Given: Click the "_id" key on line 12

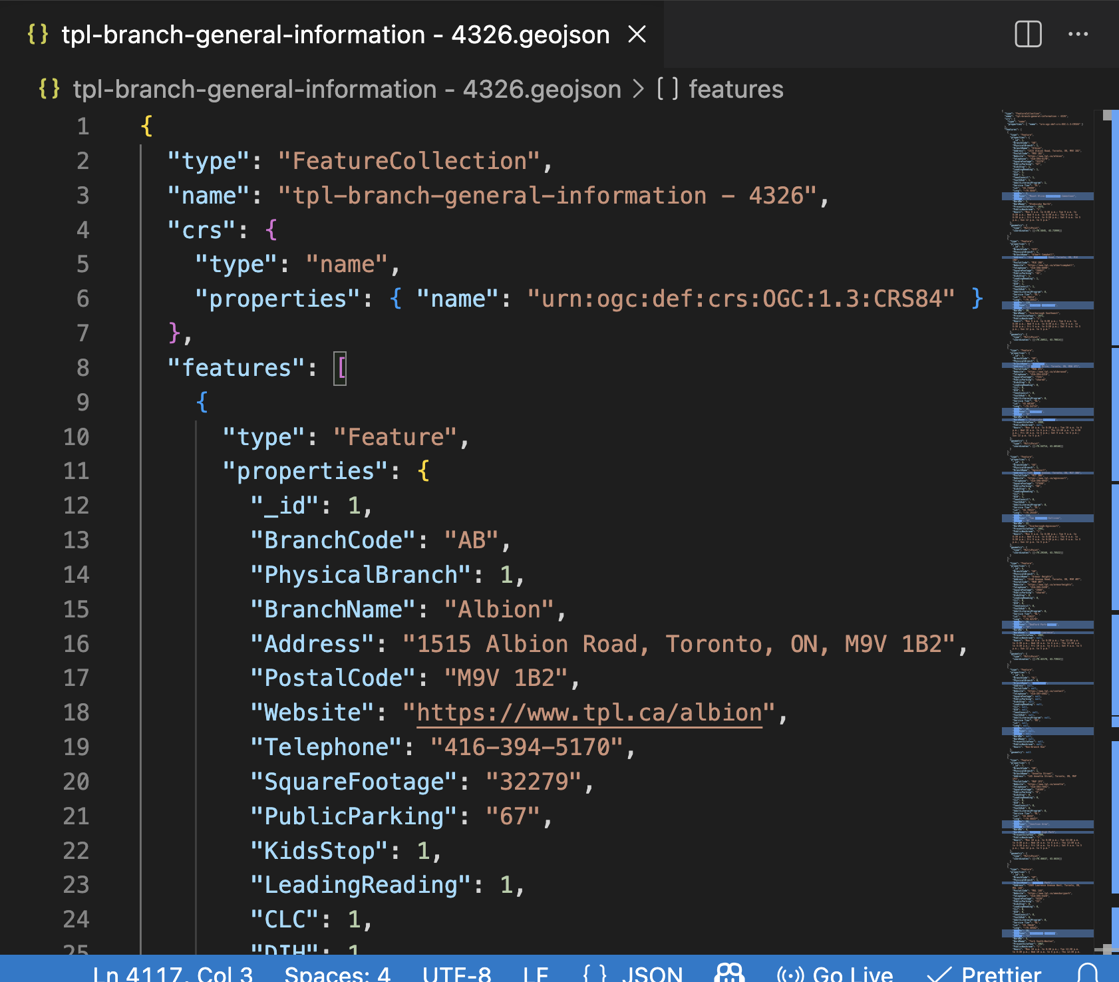Looking at the screenshot, I should click(x=285, y=506).
